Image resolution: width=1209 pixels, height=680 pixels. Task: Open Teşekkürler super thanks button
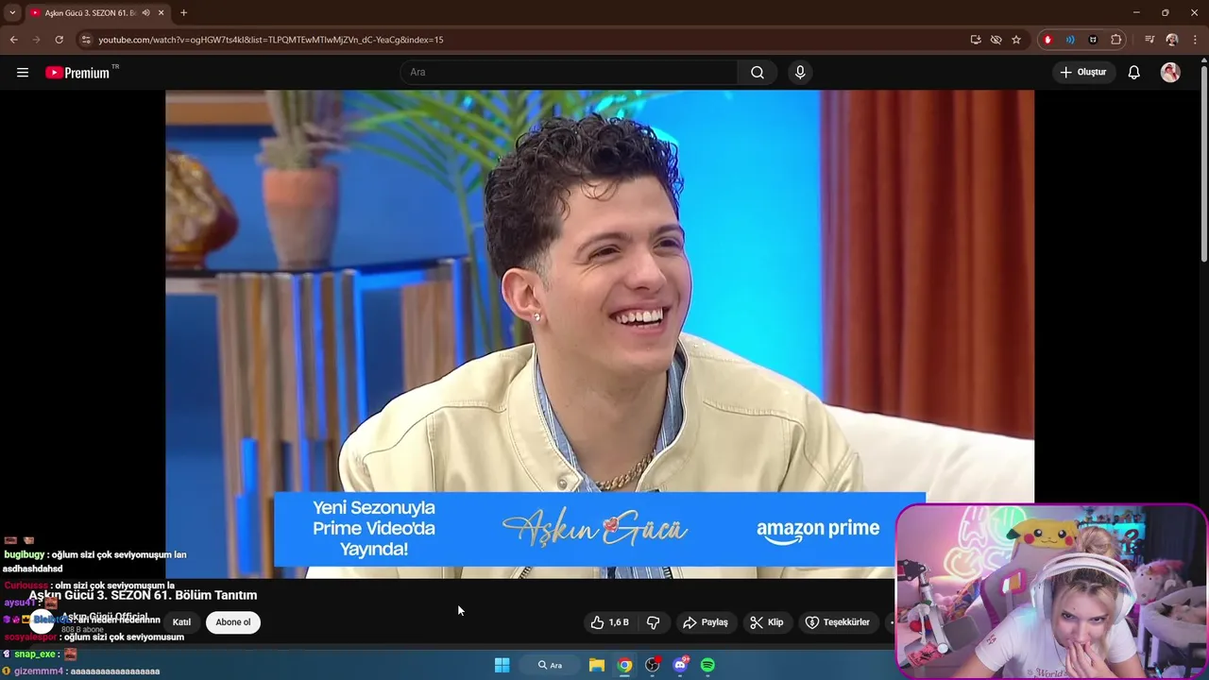(x=838, y=622)
